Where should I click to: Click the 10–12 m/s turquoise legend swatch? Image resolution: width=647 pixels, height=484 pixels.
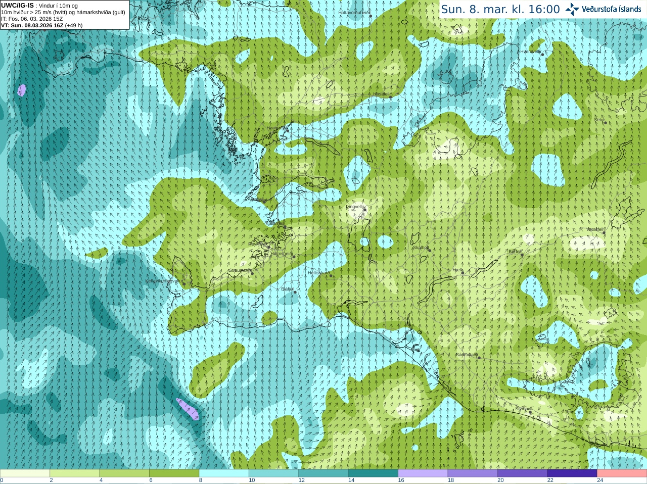[273, 473]
